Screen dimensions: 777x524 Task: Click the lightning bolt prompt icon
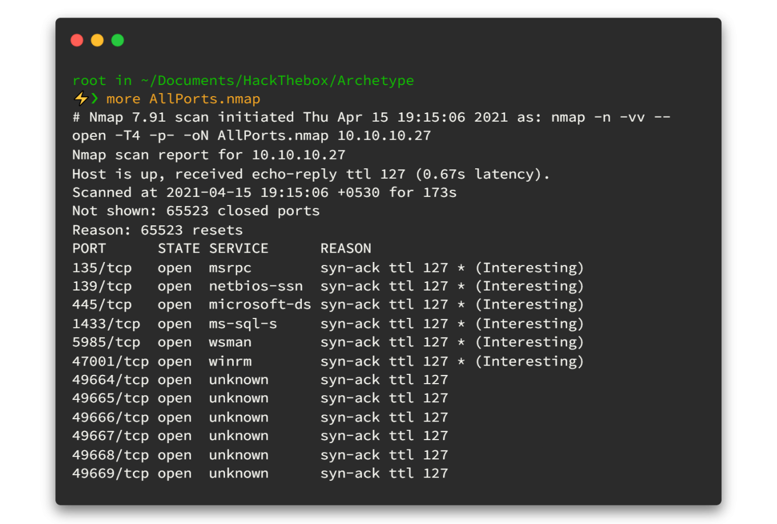[x=80, y=98]
